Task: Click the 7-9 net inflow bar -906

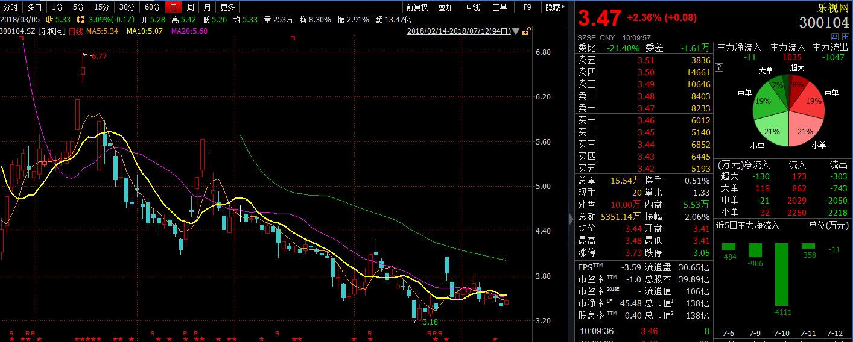Action: click(755, 250)
